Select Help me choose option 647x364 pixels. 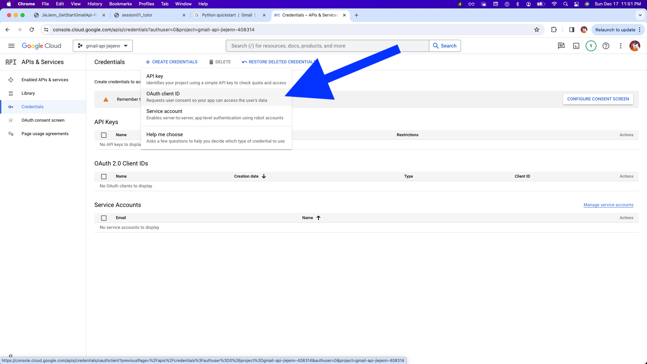(216, 138)
